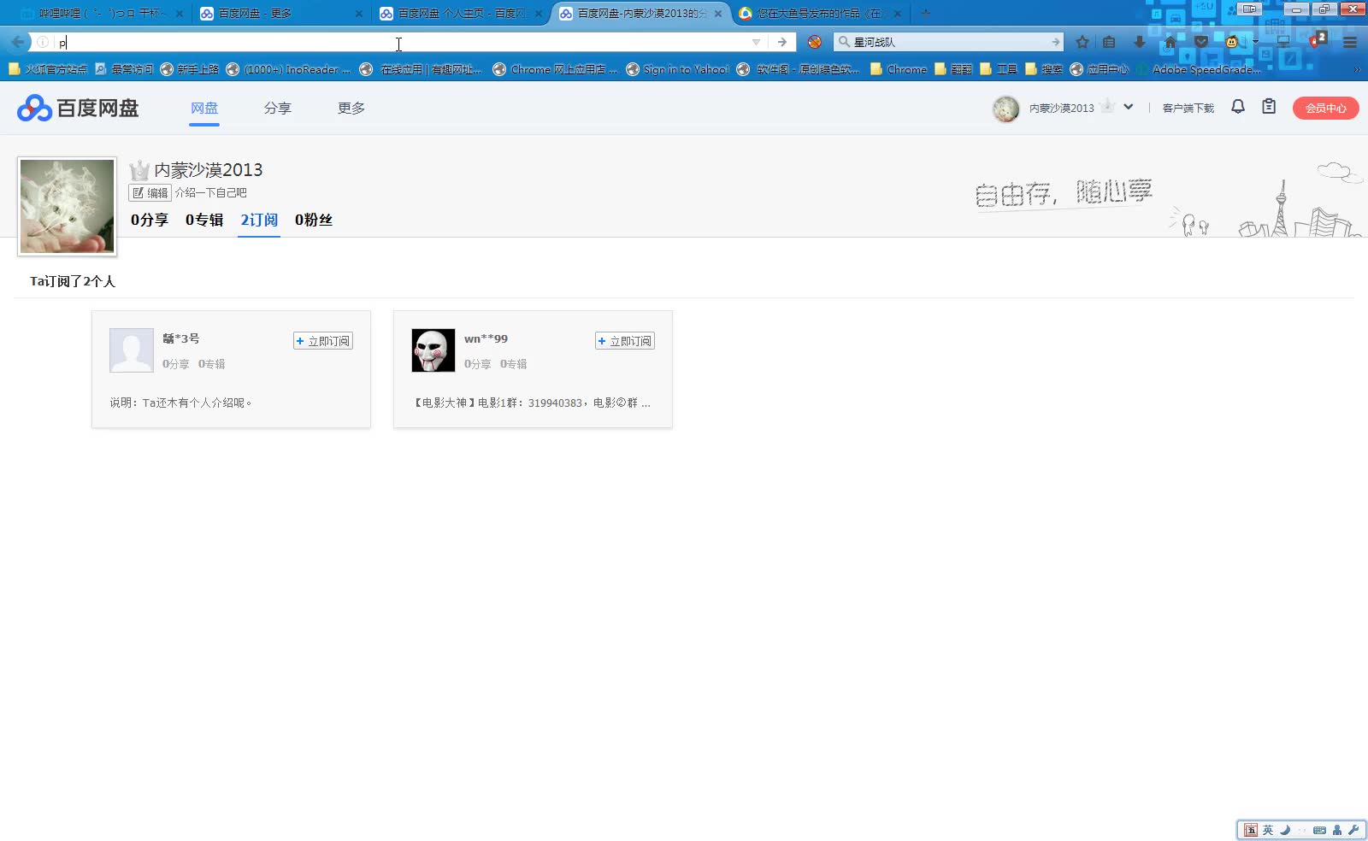Click the header user avatar beside 内蒙沙漠2013
Screen dimensions: 1368x841
1005,109
